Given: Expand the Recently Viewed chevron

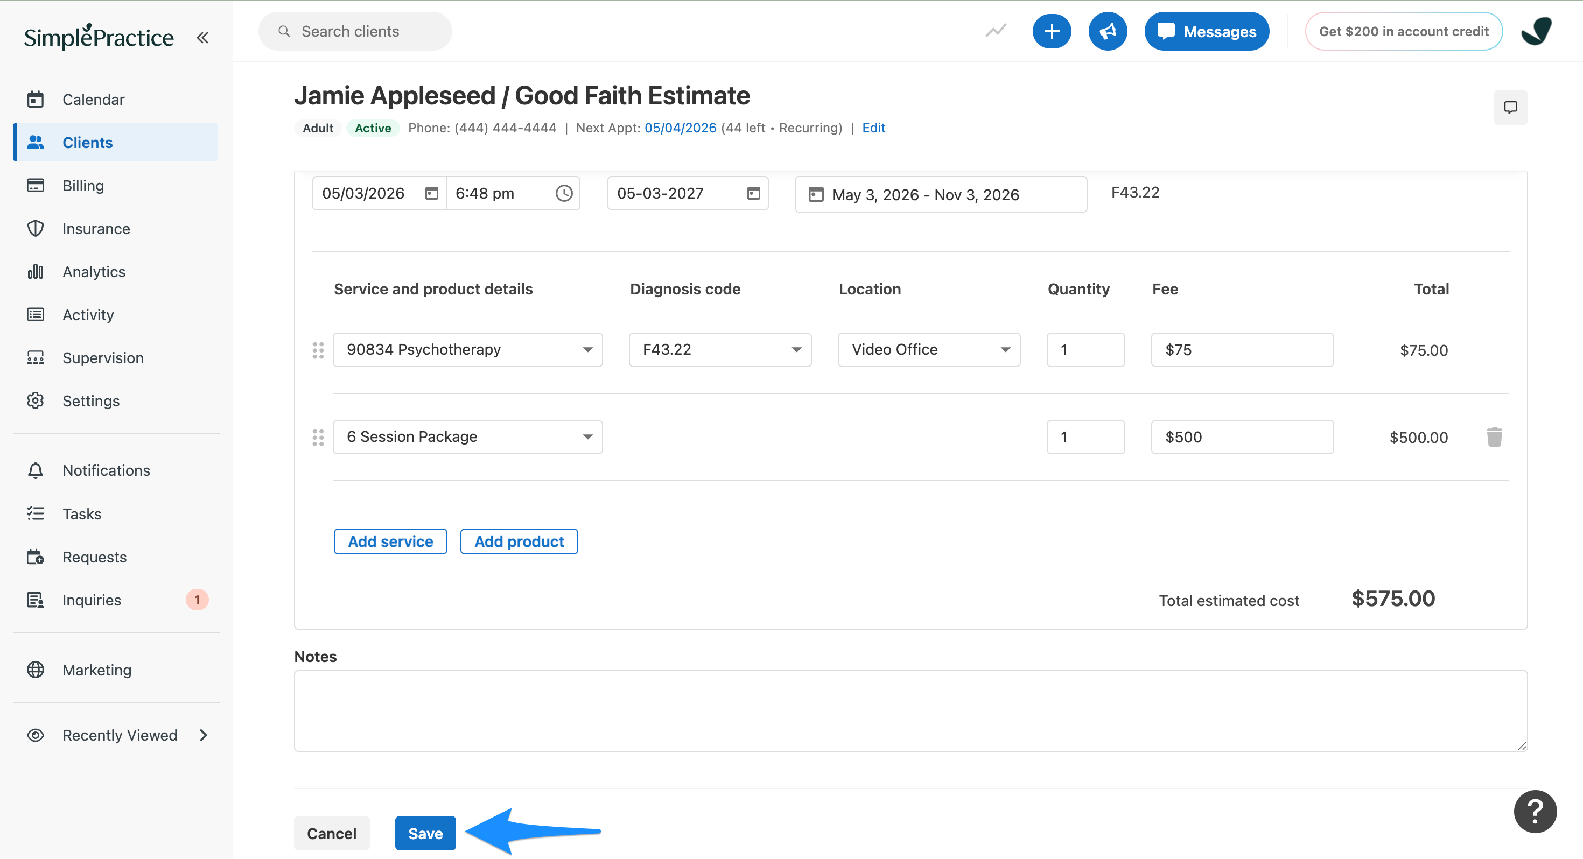Looking at the screenshot, I should point(204,735).
